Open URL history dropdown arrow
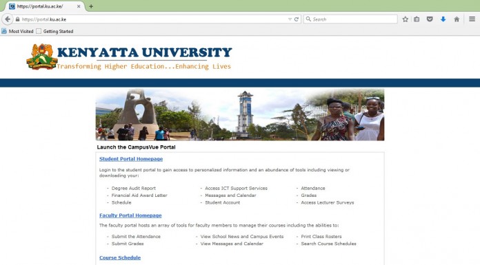 (x=290, y=19)
